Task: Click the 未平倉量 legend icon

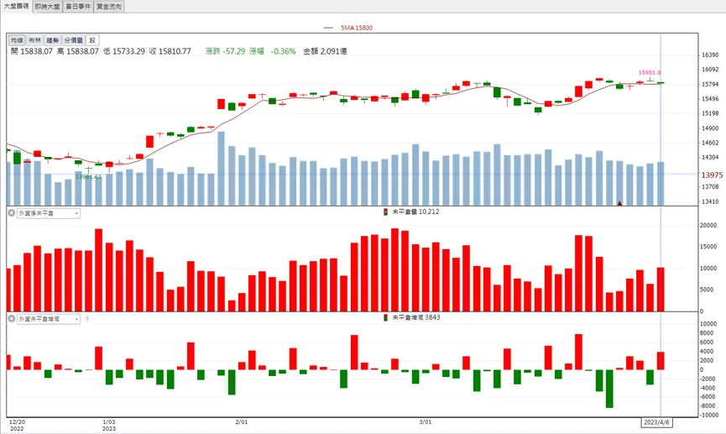Action: coord(386,212)
